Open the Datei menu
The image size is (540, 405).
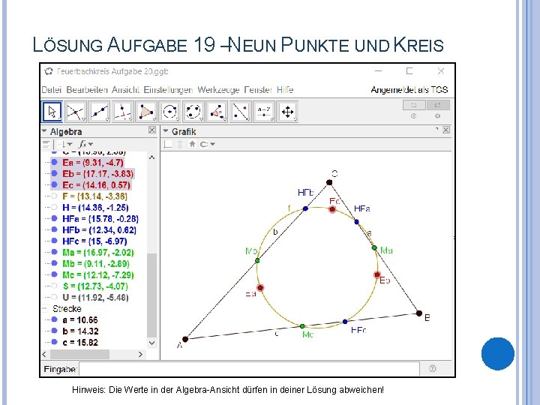click(51, 90)
